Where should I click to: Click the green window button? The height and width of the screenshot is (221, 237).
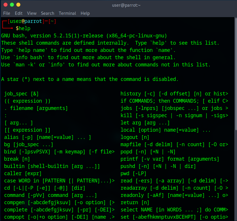pos(12,5)
